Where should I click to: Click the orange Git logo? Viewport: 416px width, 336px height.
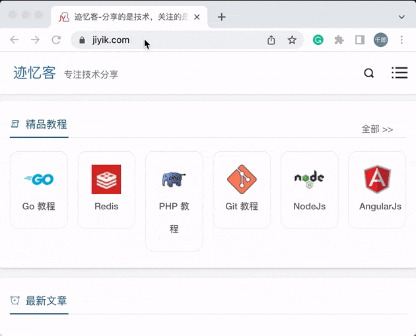[x=242, y=180]
